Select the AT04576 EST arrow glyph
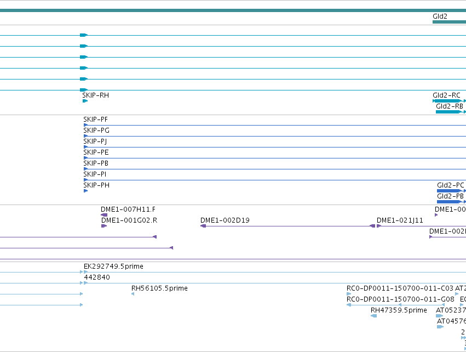This screenshot has height=352, width=466. tap(440, 327)
